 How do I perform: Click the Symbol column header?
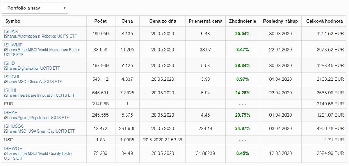(x=13, y=21)
